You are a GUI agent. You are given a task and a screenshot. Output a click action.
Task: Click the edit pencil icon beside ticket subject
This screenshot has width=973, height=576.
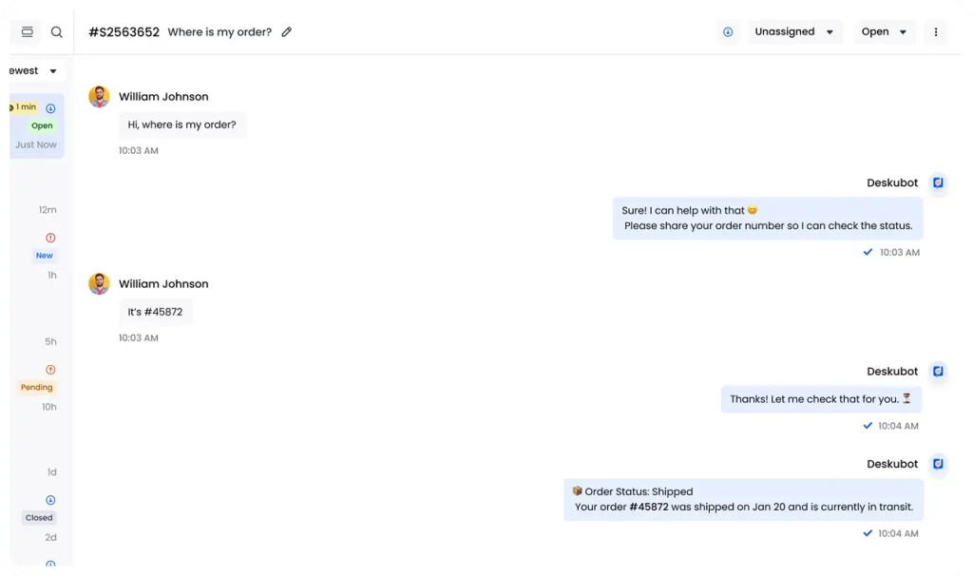click(x=286, y=31)
